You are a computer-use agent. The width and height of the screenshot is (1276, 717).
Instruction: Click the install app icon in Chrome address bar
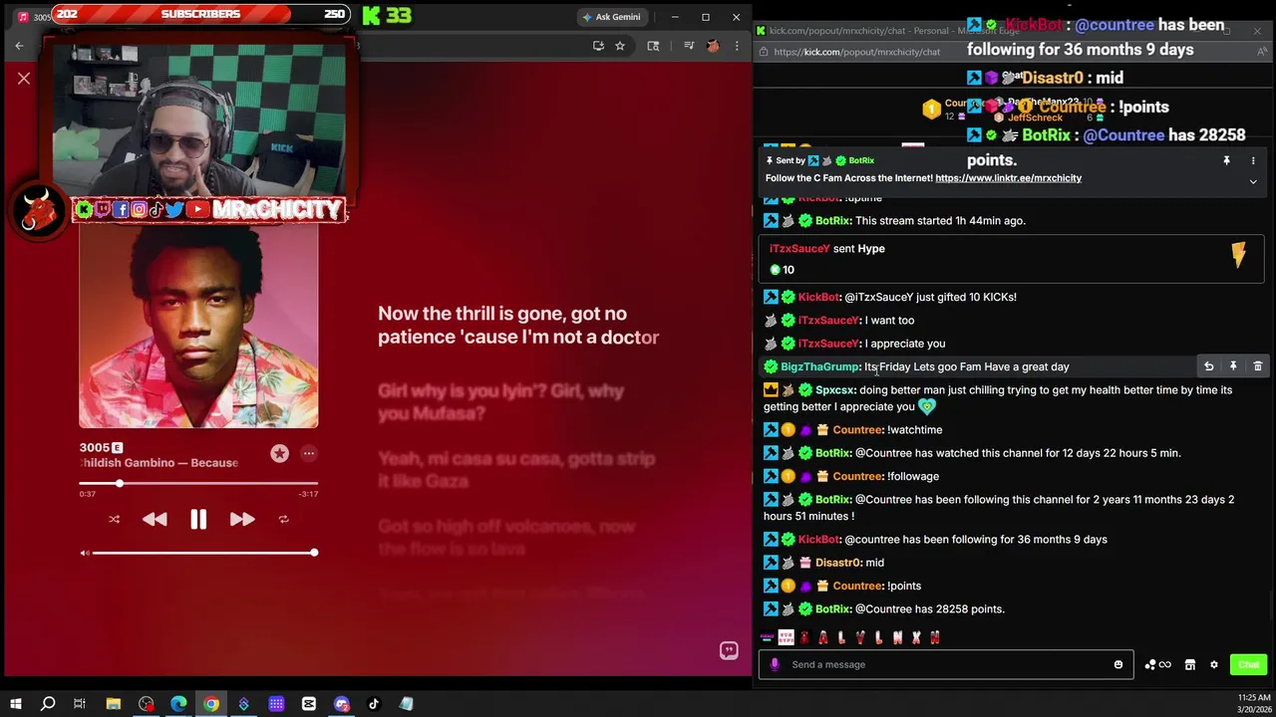598,46
